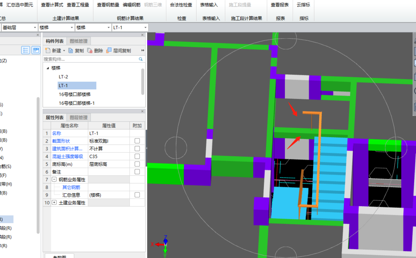This screenshot has height=258, width=416.
Task: Expand the 土建业务属性 group
Action: coord(54,202)
